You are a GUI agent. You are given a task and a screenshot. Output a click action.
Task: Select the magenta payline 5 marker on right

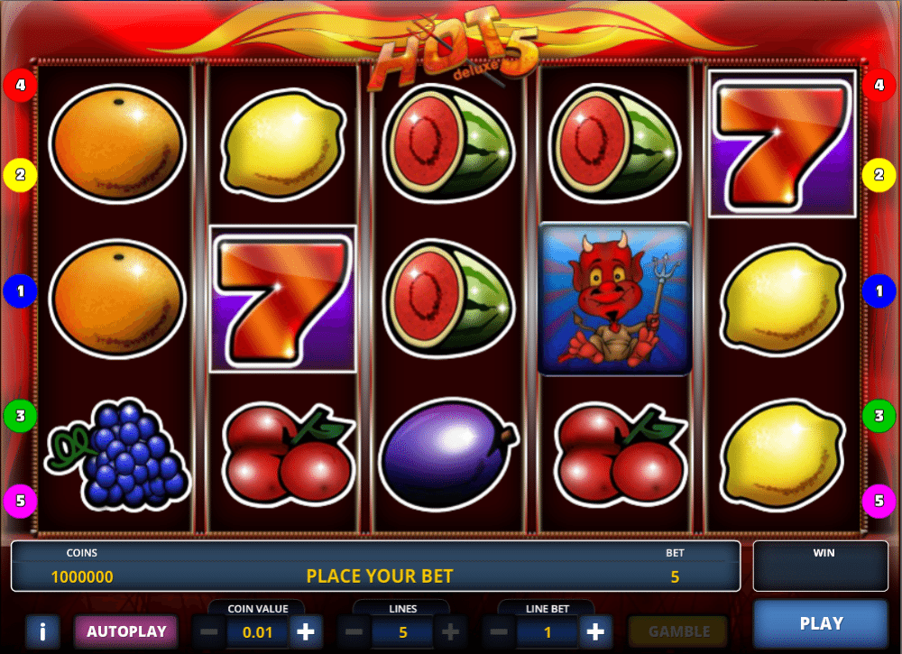pos(879,501)
